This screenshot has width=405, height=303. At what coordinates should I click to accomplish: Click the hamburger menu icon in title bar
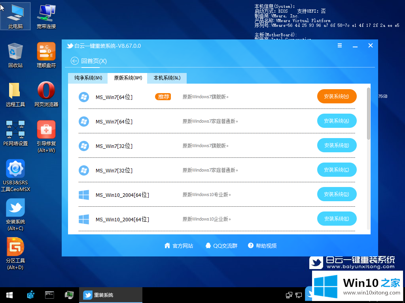340,45
